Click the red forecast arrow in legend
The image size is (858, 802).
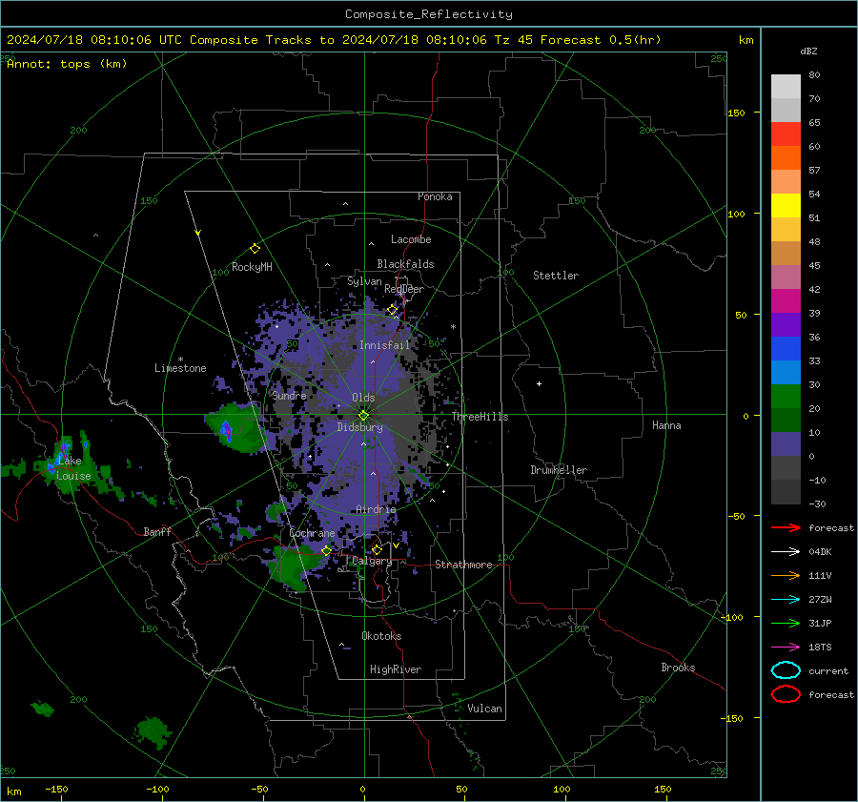coord(786,527)
